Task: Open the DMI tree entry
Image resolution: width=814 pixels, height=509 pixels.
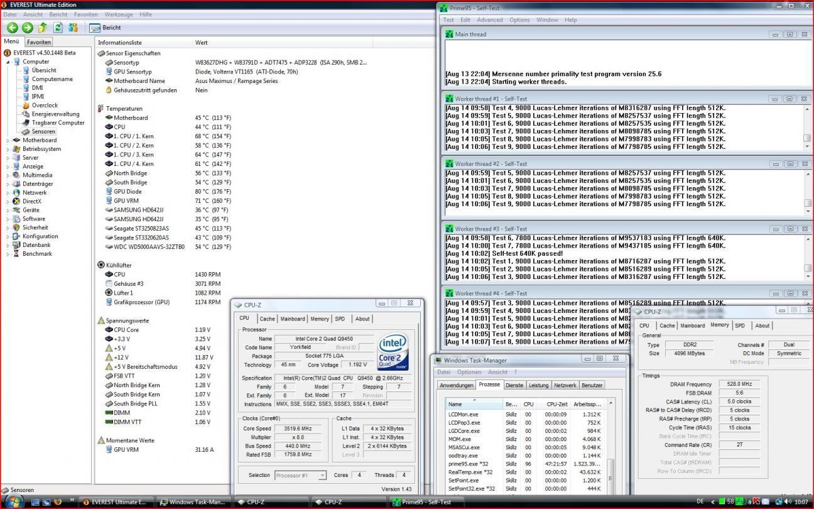Action: (x=38, y=88)
